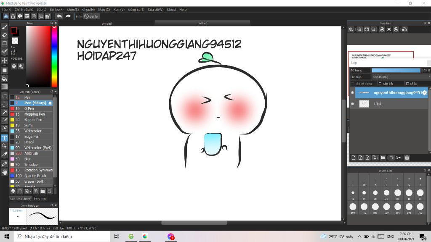
Task: Switch to the first Untitled document tab
Action: 106,24
